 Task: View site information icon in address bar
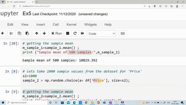[x=20, y=6]
